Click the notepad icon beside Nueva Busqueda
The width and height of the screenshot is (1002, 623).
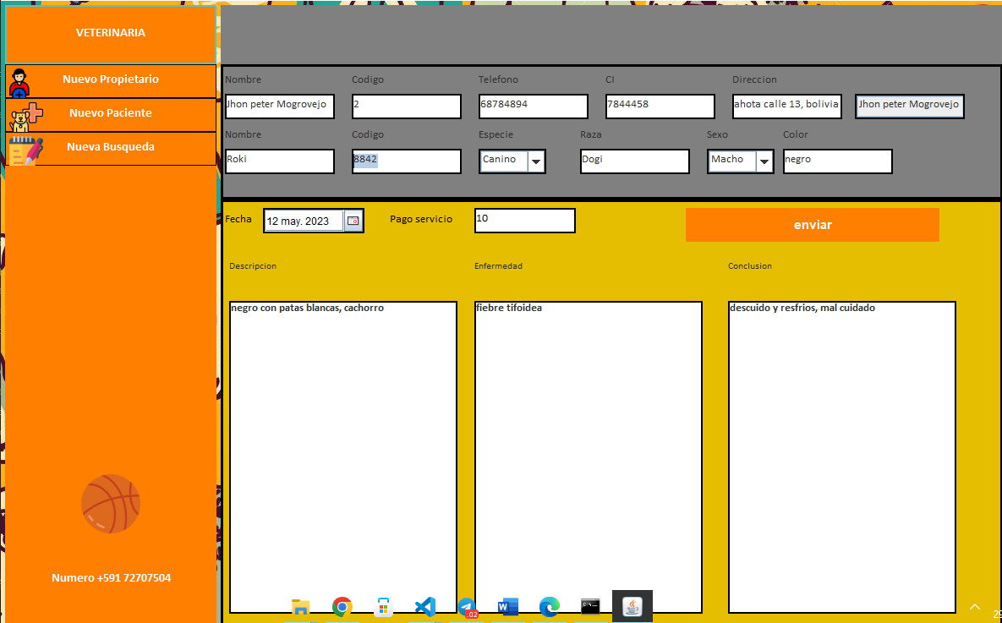click(x=26, y=150)
